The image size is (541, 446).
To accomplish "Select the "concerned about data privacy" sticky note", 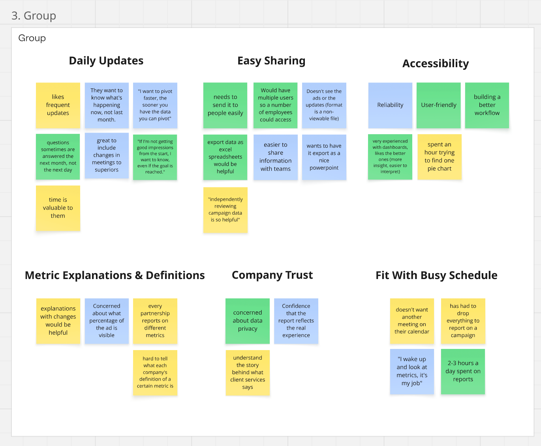I will tap(248, 321).
